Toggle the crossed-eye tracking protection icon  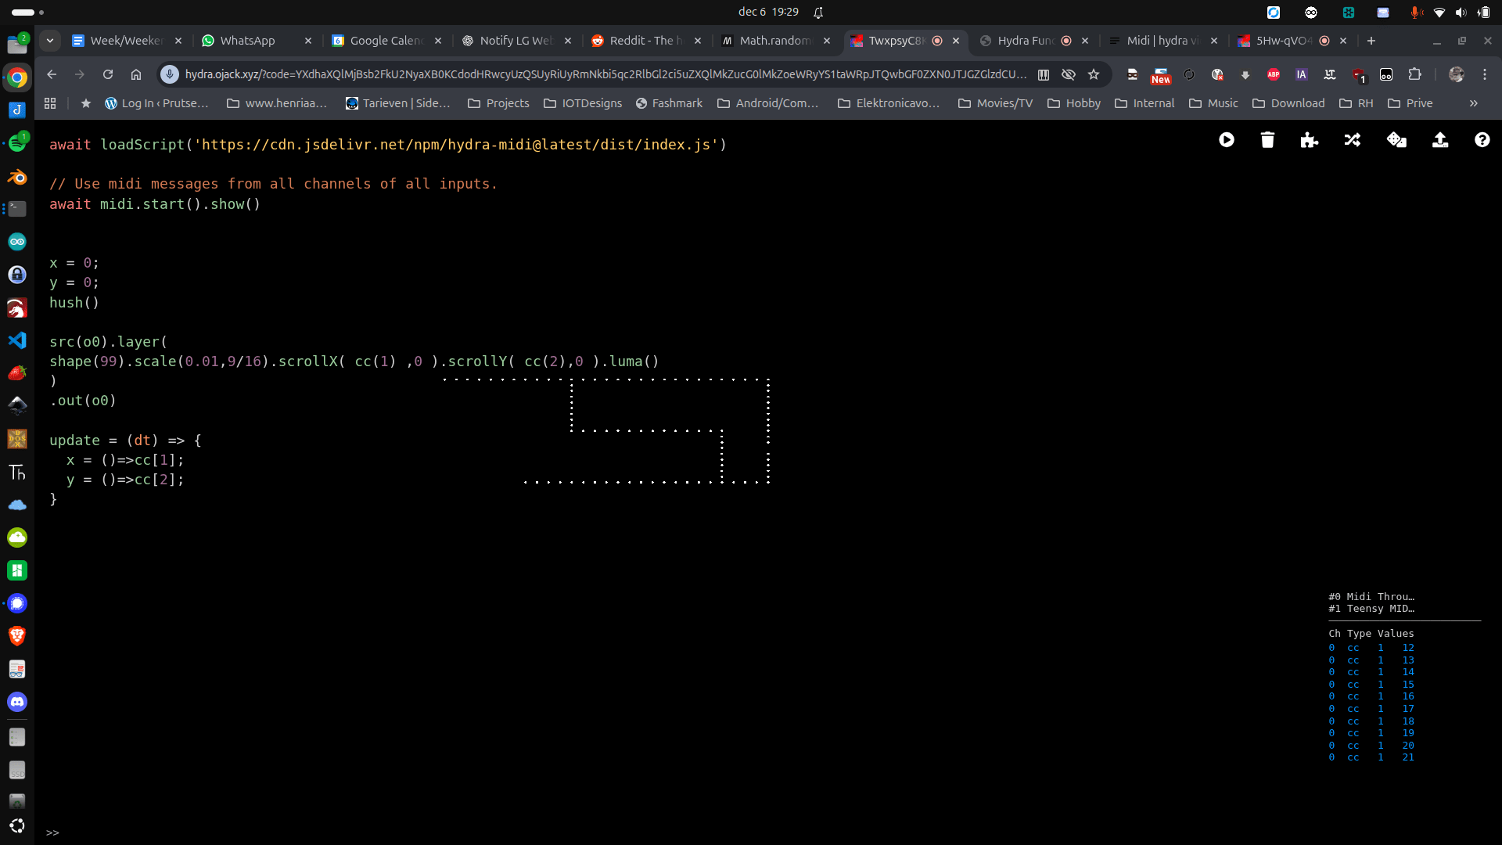click(1069, 74)
